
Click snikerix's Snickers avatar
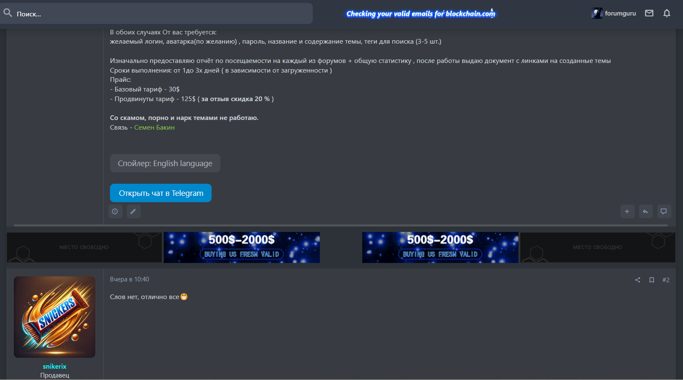[54, 317]
